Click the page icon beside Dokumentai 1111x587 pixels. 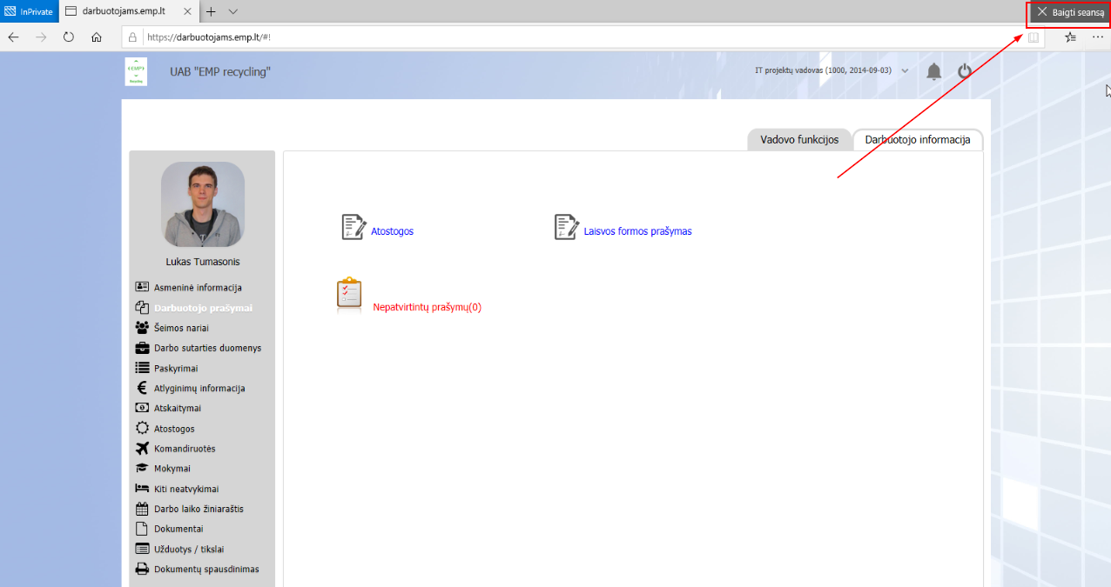coord(142,529)
